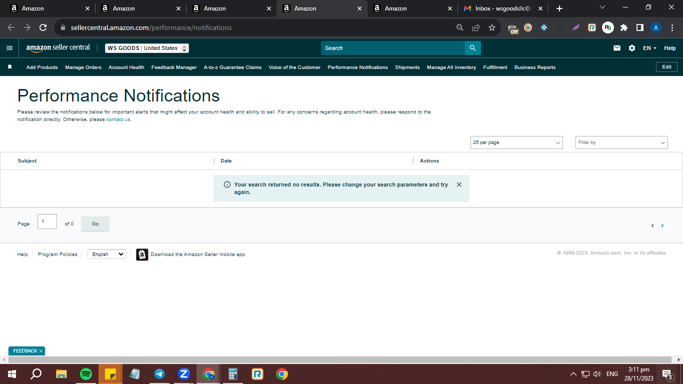Click the Go pagination button

(95, 224)
